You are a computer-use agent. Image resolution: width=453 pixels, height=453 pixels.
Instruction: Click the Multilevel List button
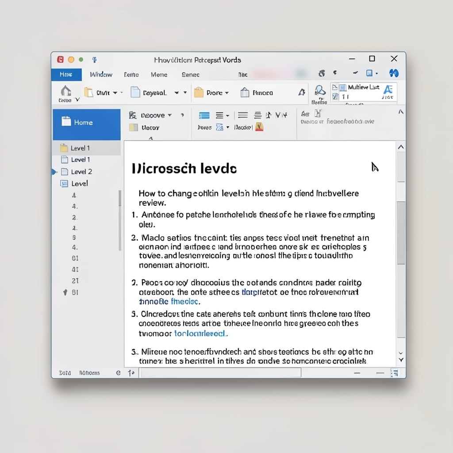pyautogui.click(x=364, y=87)
